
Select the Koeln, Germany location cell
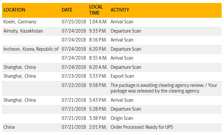[x=20, y=22]
